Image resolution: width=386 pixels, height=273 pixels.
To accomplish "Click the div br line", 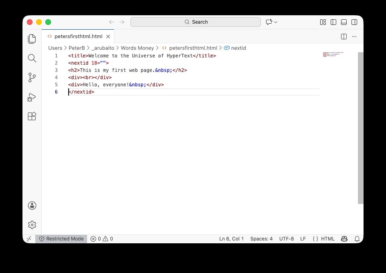I will [90, 77].
